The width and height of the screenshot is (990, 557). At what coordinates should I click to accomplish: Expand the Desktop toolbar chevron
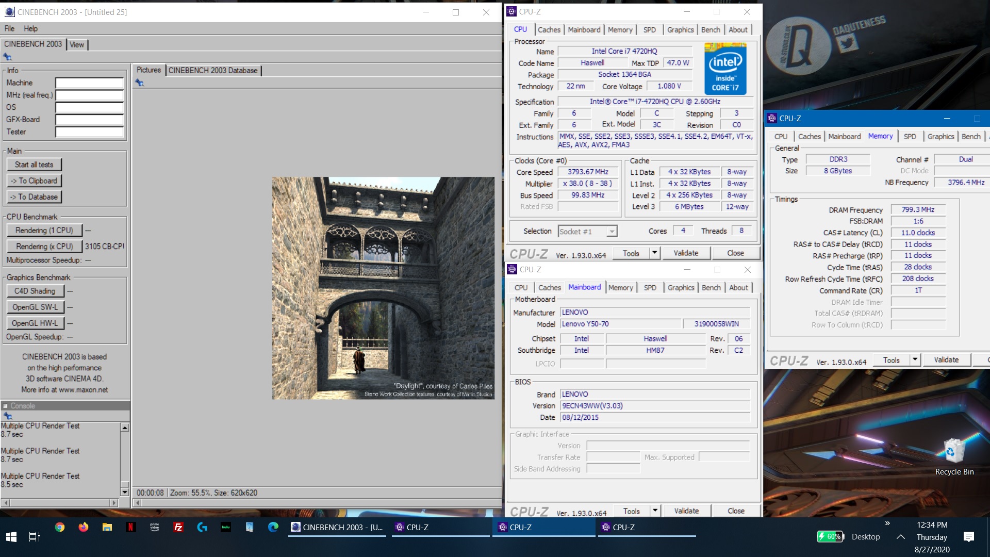coord(887,523)
